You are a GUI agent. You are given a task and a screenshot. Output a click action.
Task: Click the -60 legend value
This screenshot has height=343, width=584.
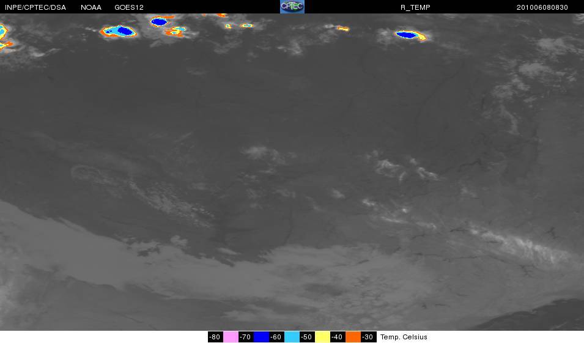coord(276,337)
